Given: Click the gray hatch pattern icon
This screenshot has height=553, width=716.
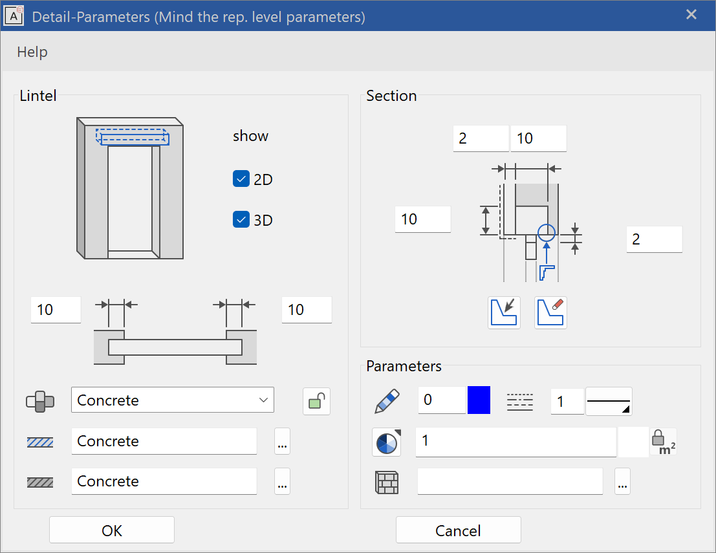Looking at the screenshot, I should click(x=40, y=483).
